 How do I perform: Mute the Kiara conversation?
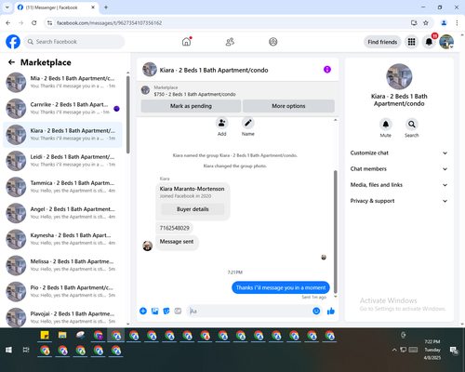coord(386,125)
